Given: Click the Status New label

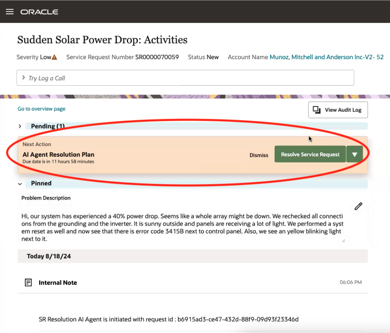Looking at the screenshot, I should click(x=203, y=57).
